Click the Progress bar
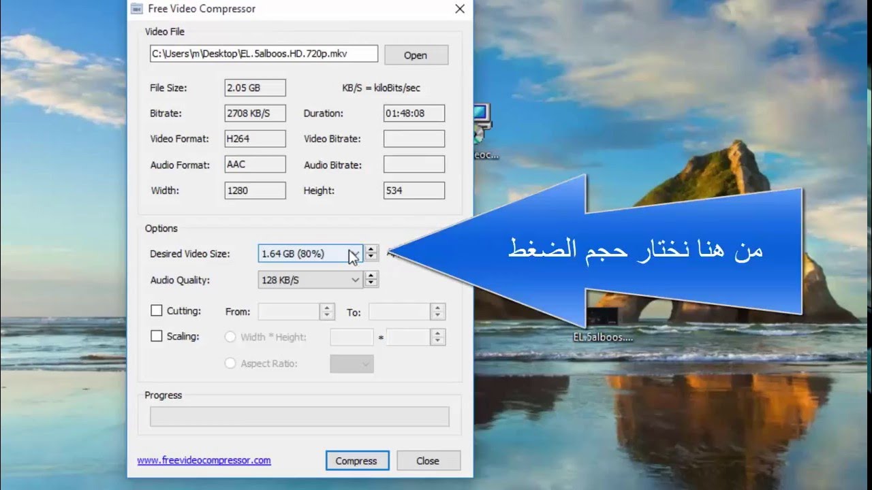The image size is (872, 490). (298, 416)
